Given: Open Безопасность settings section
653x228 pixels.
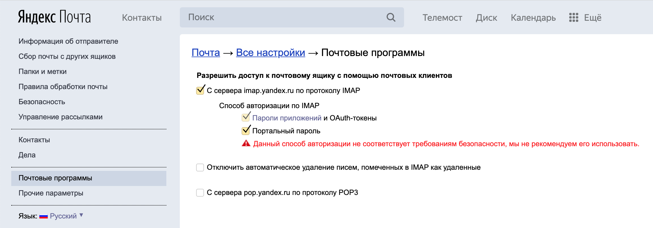Looking at the screenshot, I should [x=42, y=102].
